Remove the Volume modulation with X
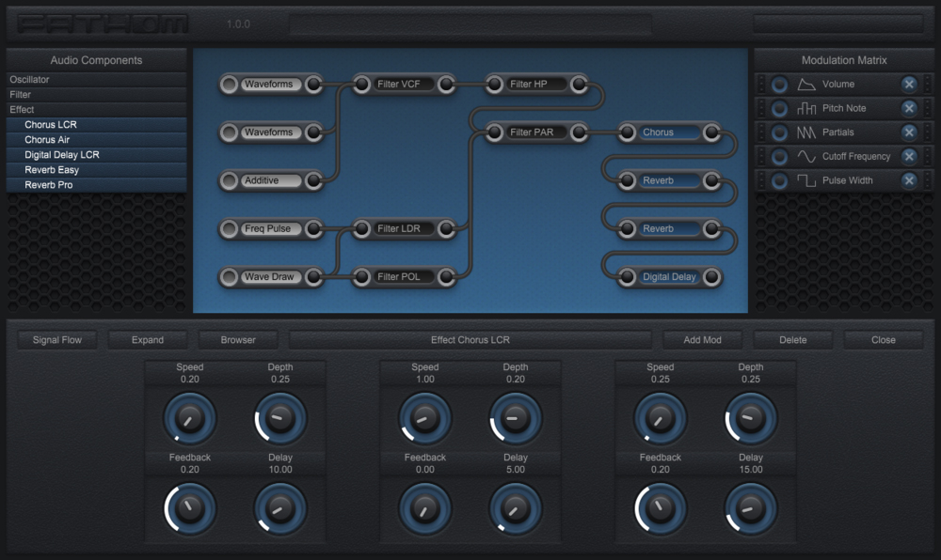Screen dimensions: 941x560 [x=909, y=85]
